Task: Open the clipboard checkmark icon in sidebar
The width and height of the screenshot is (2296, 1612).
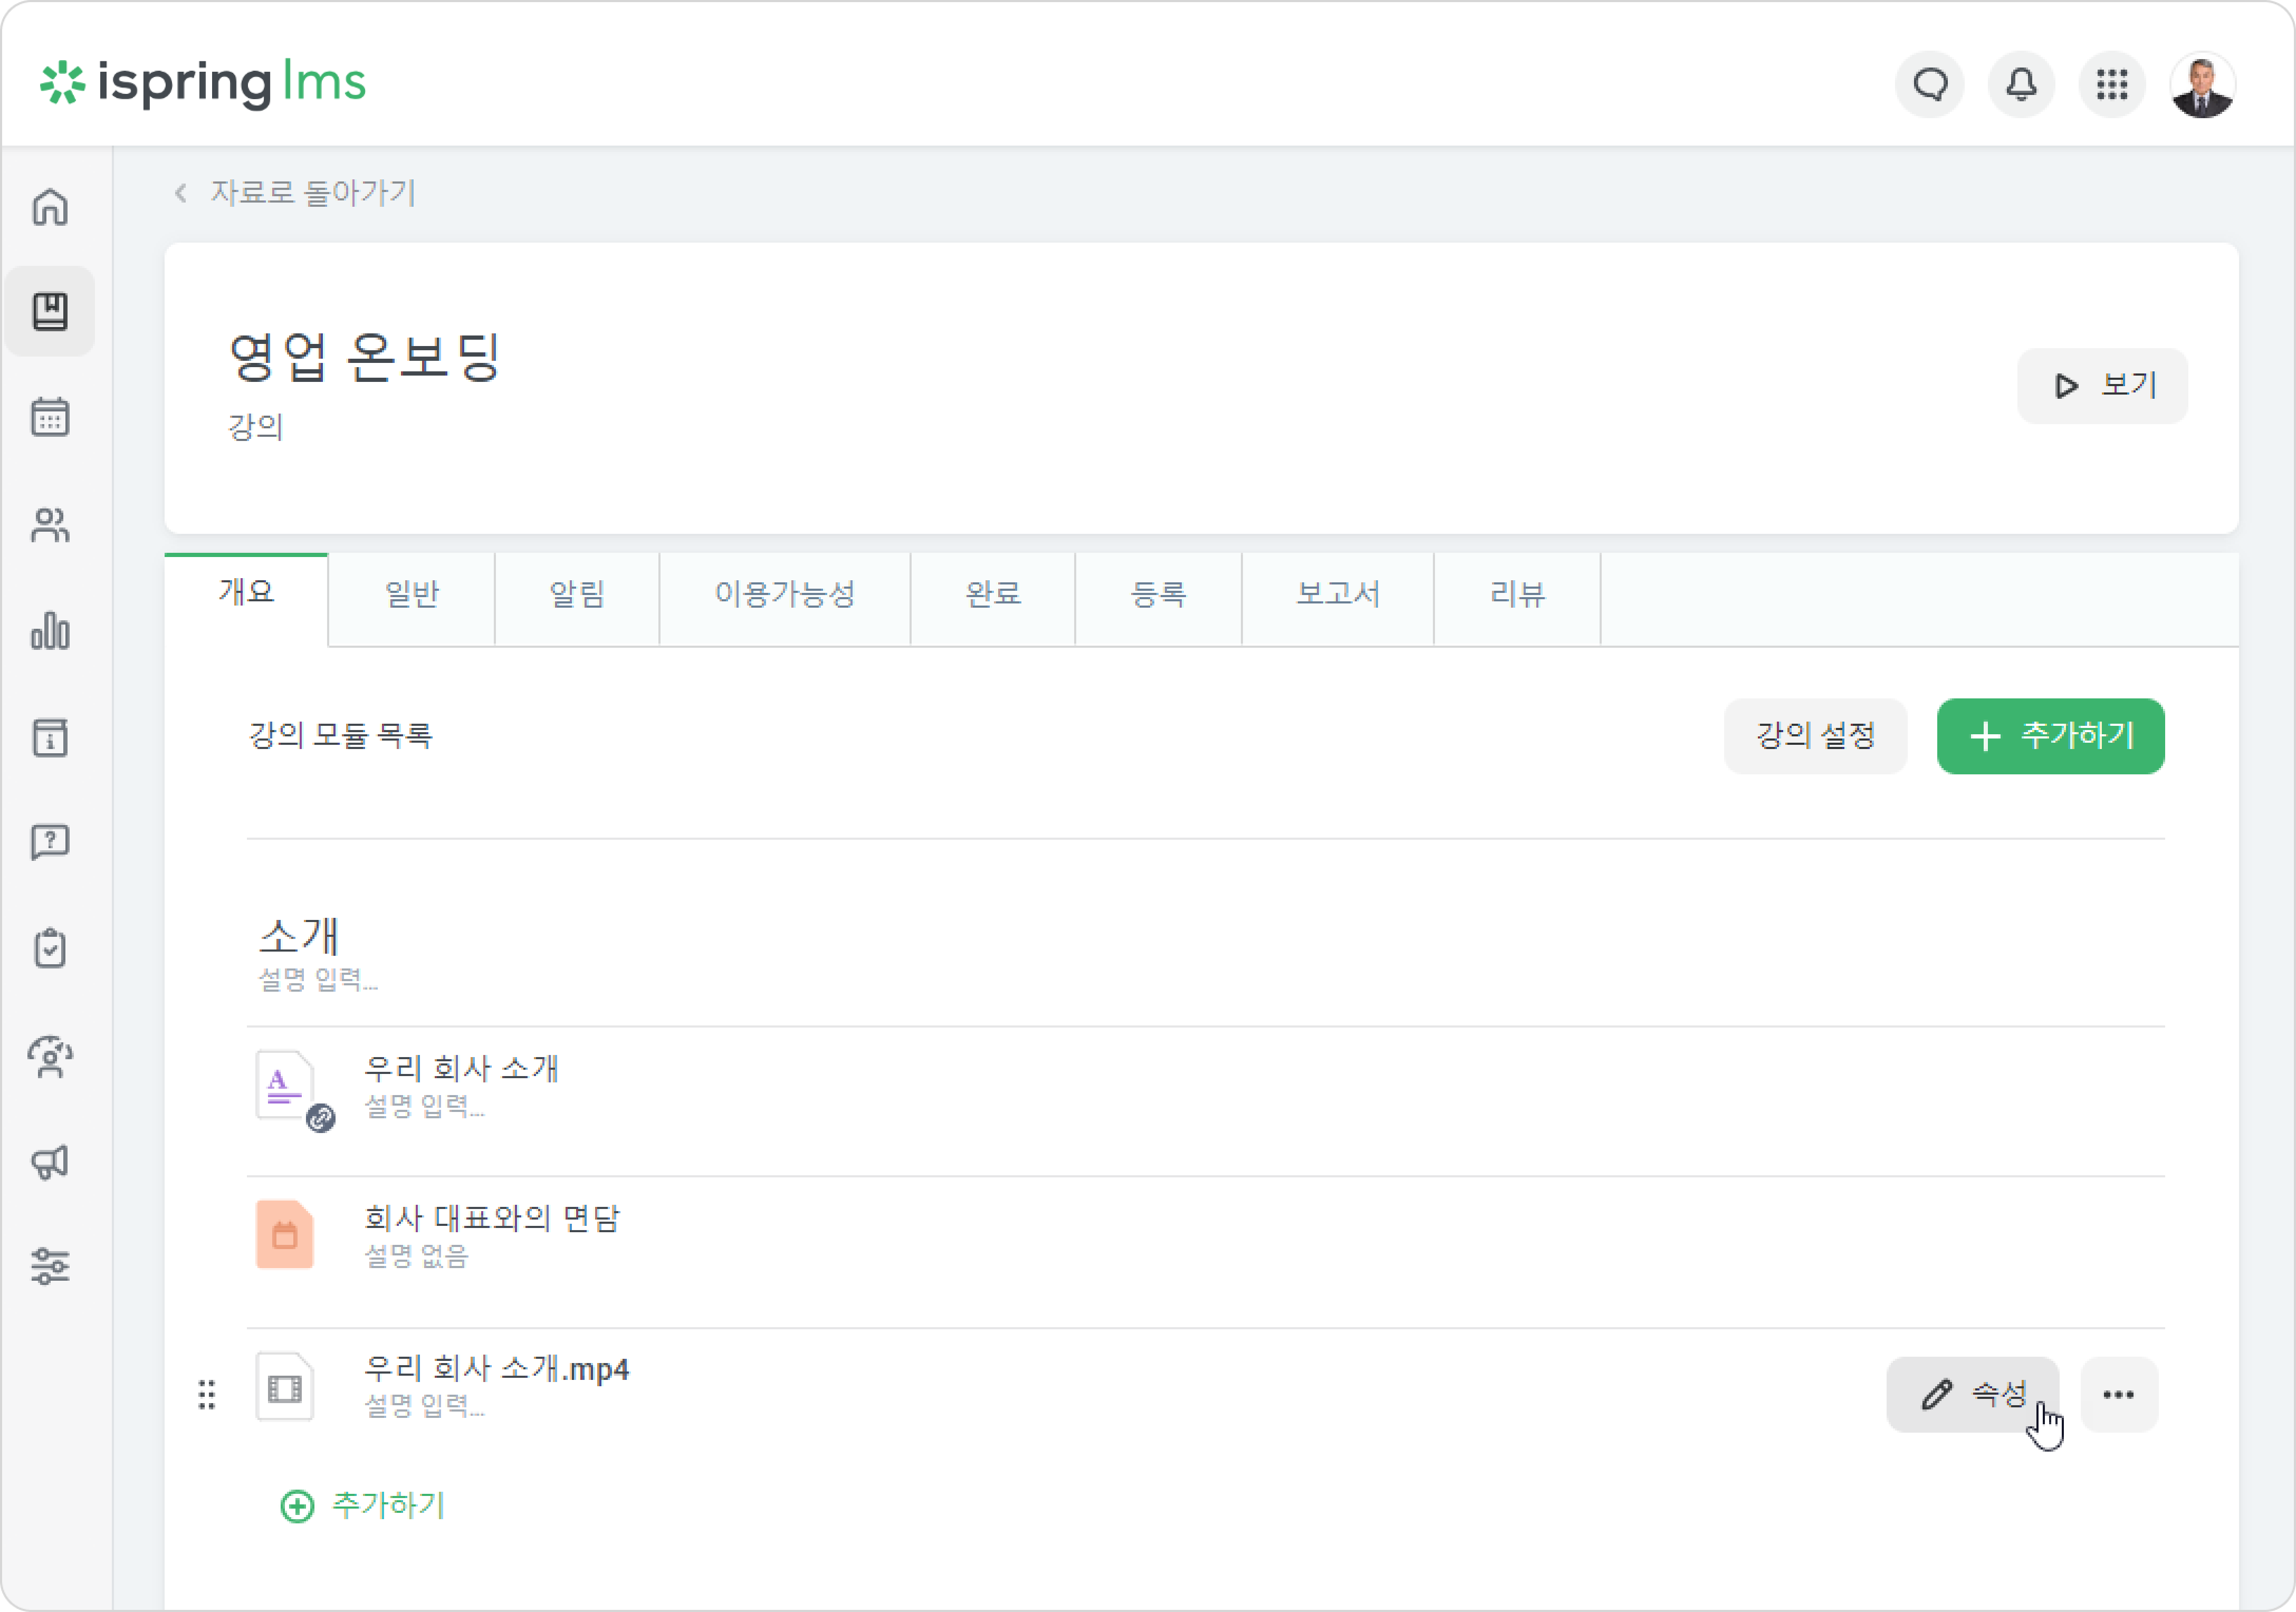Action: point(50,948)
